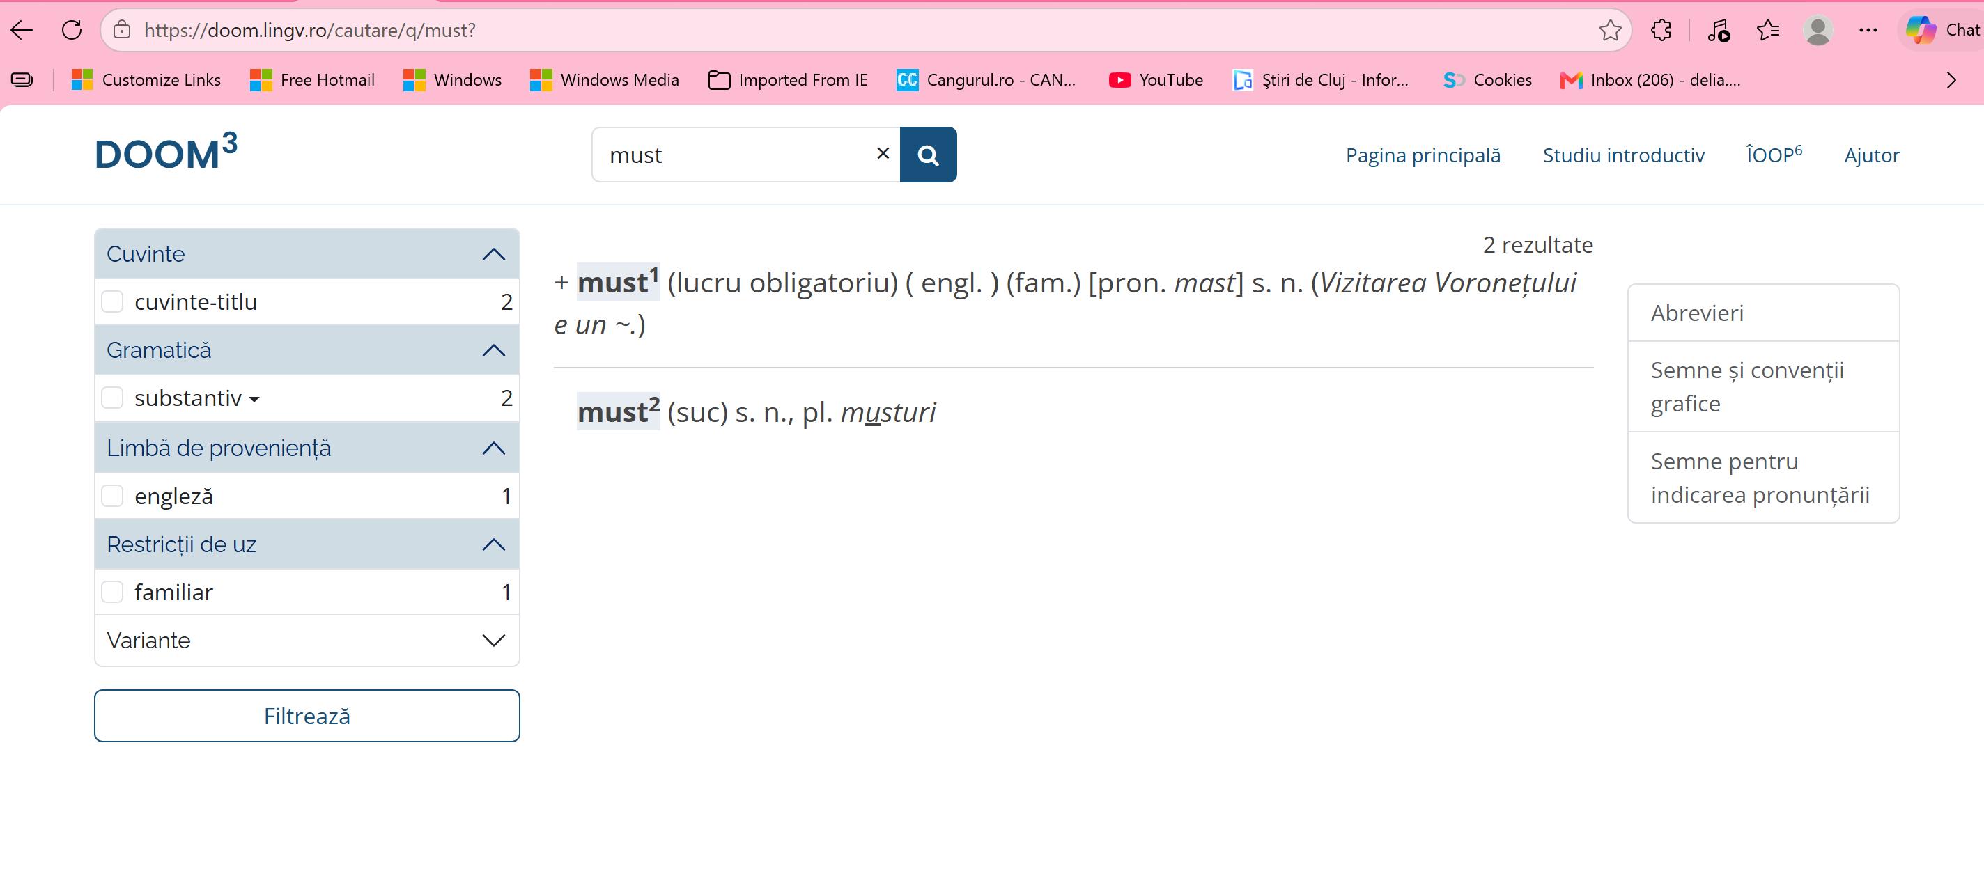Open the Ajutor page
The image size is (1984, 894).
click(1872, 155)
